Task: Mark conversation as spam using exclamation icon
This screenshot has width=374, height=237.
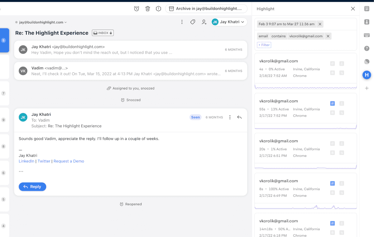Action: point(158,9)
